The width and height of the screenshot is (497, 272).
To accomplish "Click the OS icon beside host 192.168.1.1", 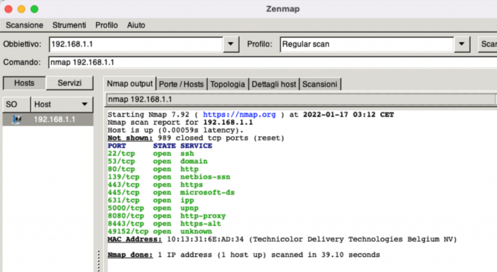I will (x=17, y=119).
